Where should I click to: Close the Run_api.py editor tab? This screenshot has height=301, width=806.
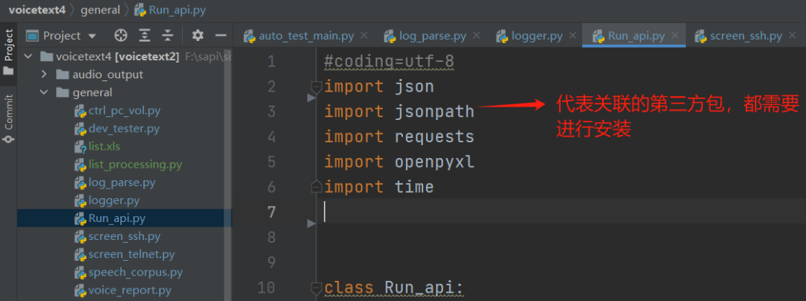coord(675,35)
